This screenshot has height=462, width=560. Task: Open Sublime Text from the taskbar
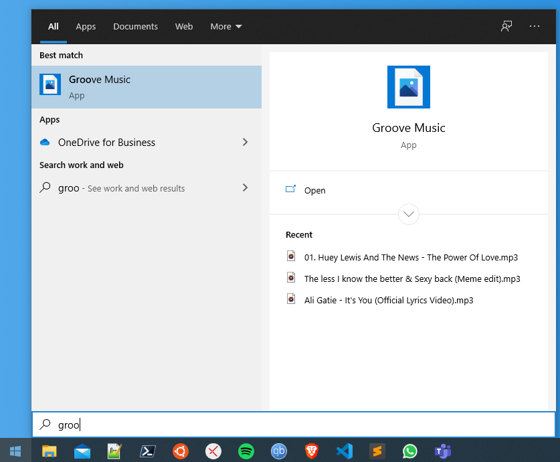tap(377, 451)
